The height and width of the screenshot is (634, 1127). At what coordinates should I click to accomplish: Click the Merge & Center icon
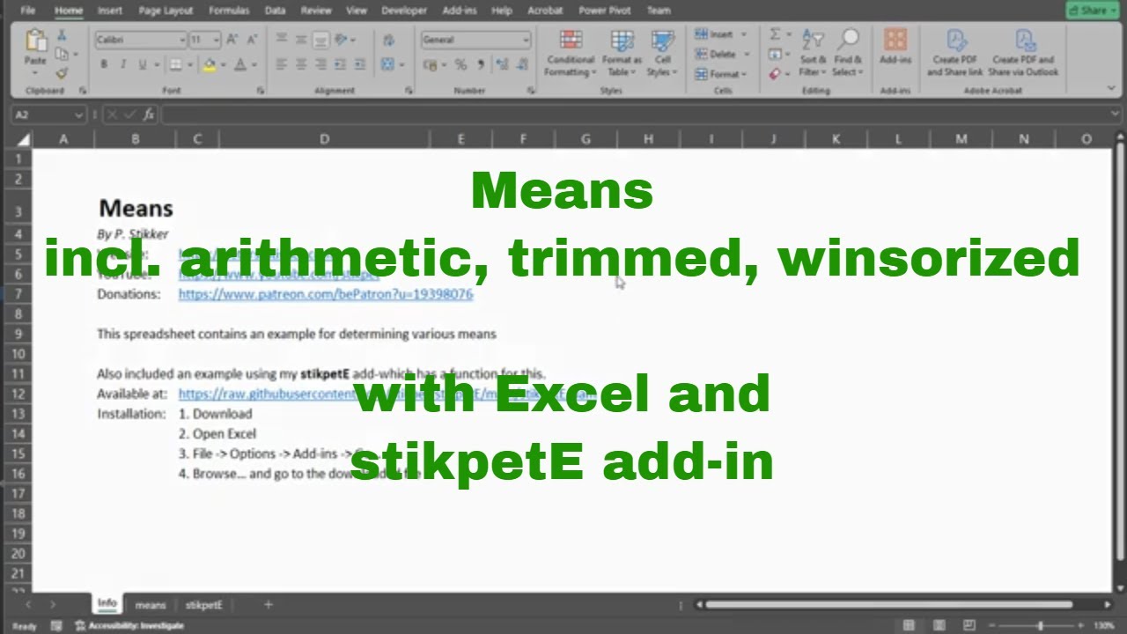(389, 65)
